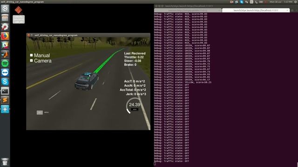This screenshot has height=167, width=298.
Task: Click the terminal cursor prompt line
Action: [155, 164]
